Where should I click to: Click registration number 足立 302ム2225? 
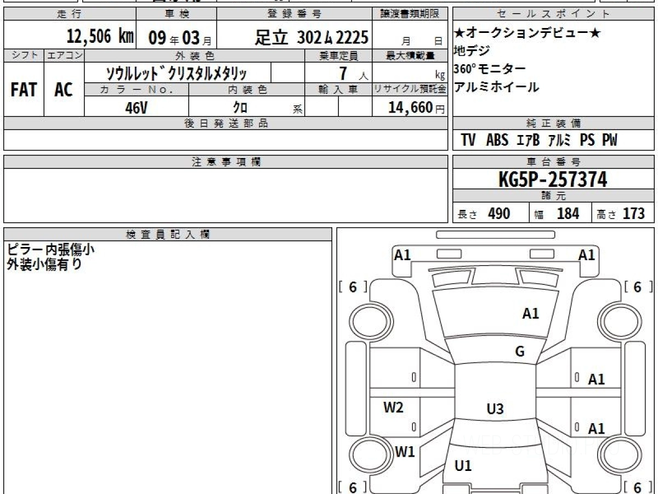click(311, 37)
